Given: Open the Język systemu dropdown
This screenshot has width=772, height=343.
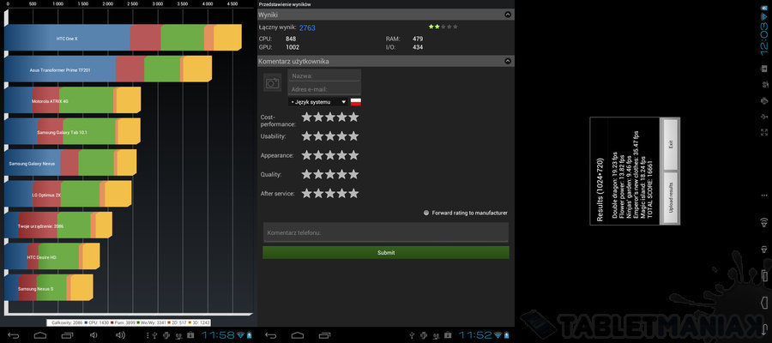Looking at the screenshot, I should pos(317,102).
